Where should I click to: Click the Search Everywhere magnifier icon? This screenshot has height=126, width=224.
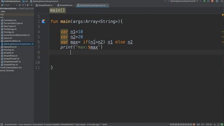pyautogui.click(x=222, y=1)
